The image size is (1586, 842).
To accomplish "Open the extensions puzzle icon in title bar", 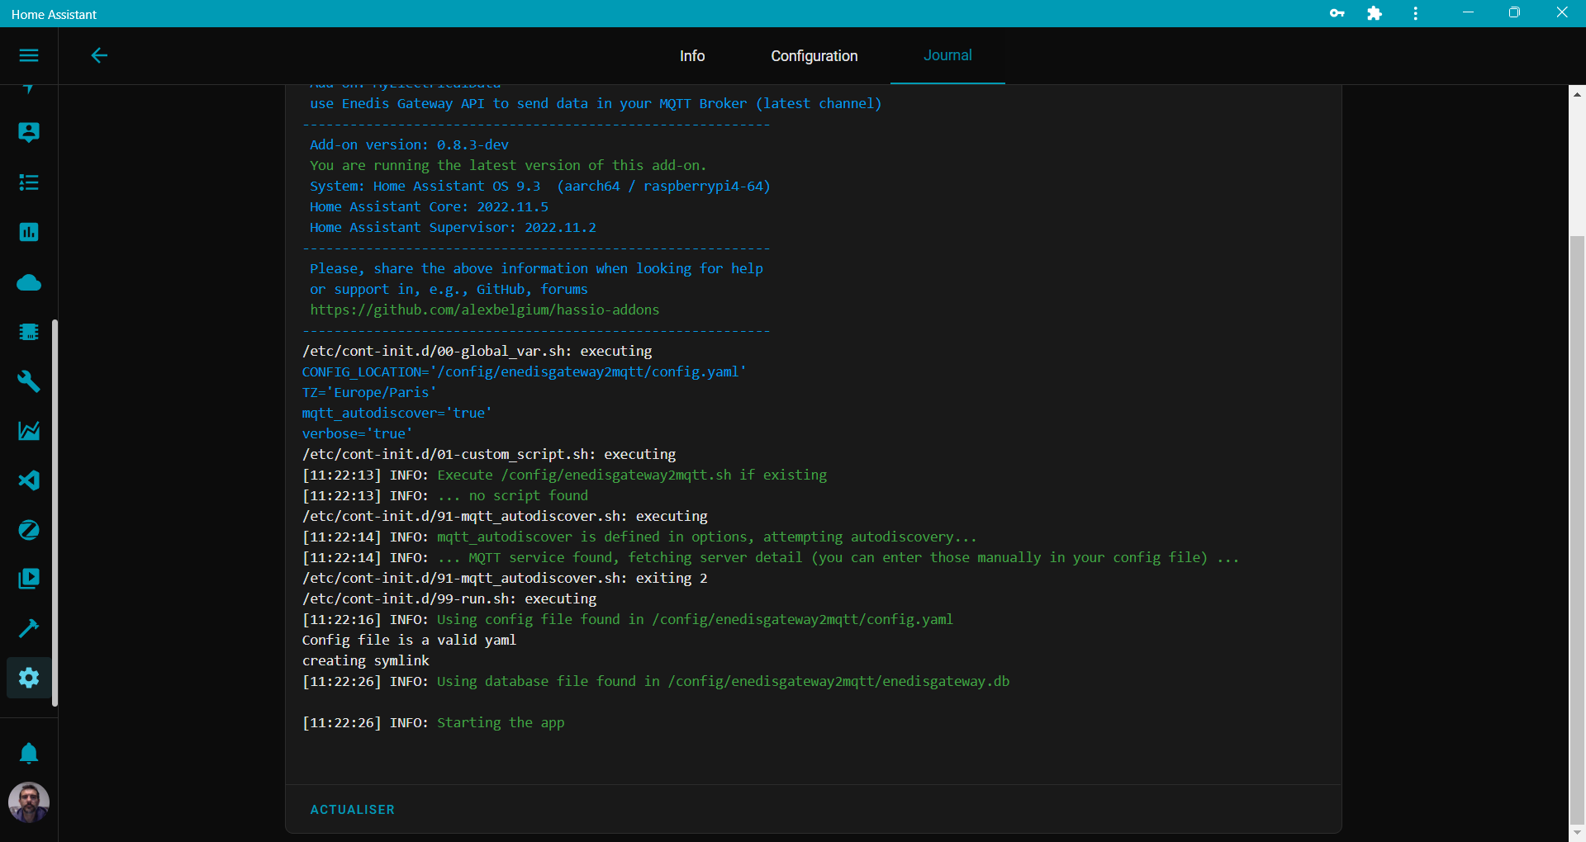I will (x=1375, y=13).
